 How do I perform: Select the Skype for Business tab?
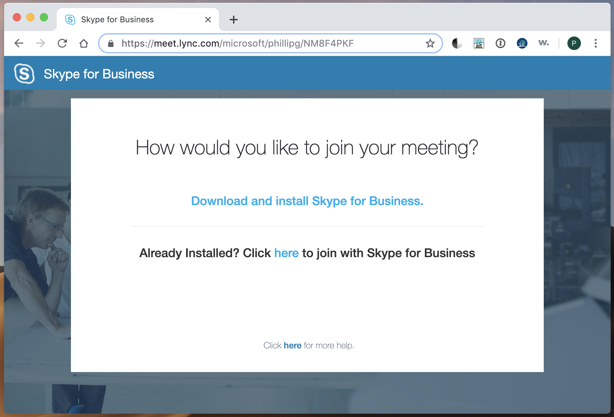pos(138,20)
